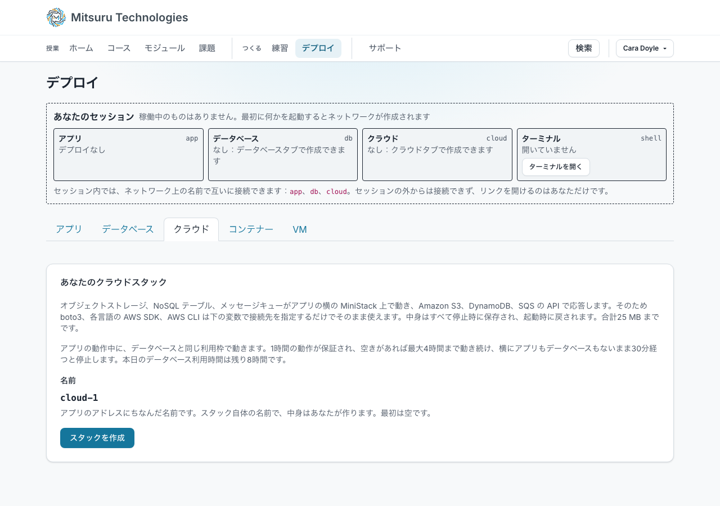Open the モジュール navigation item
The height and width of the screenshot is (506, 720).
click(x=165, y=48)
